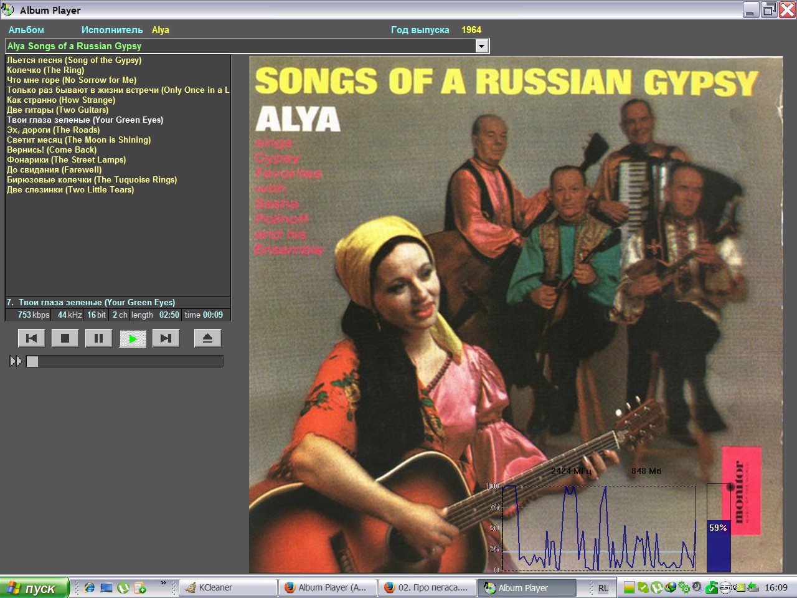Click the Исполнитель label
This screenshot has height=598, width=797.
pyautogui.click(x=112, y=30)
